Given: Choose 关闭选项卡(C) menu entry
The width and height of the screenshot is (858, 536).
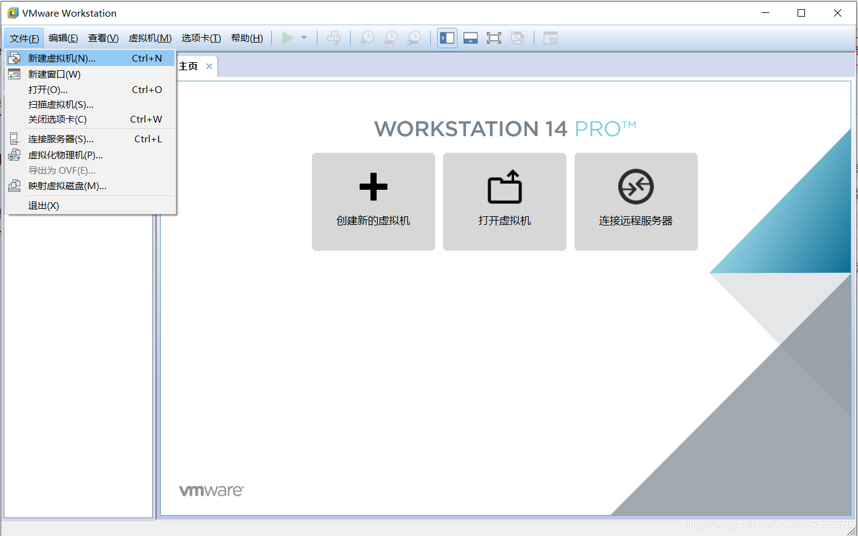Looking at the screenshot, I should click(91, 120).
